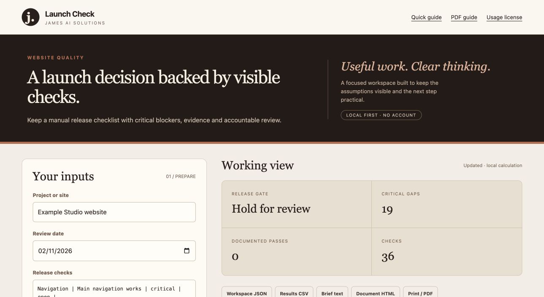The image size is (544, 297).
Task: Click the Working view heading
Action: (x=257, y=165)
